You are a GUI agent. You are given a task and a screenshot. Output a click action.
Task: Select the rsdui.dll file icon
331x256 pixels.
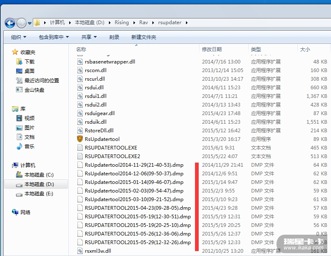click(x=80, y=87)
